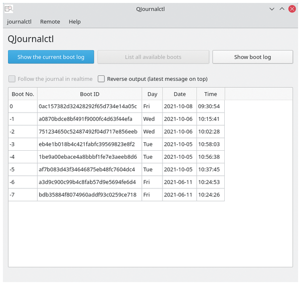Select boot number -6 cell
Image resolution: width=301 pixels, height=285 pixels.
[23, 182]
